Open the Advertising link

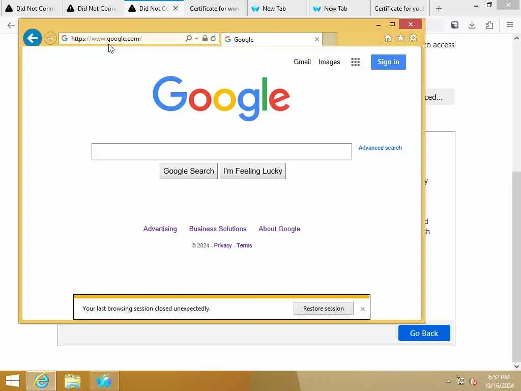click(x=160, y=229)
